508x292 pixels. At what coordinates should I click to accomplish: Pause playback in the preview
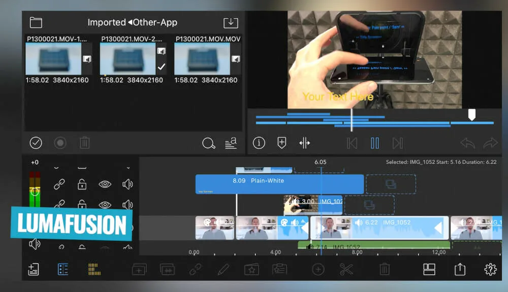375,143
